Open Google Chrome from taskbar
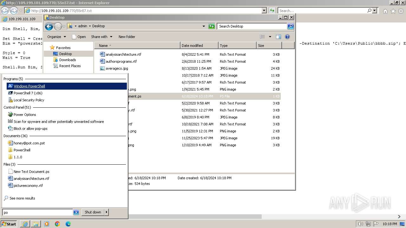 coord(57,224)
